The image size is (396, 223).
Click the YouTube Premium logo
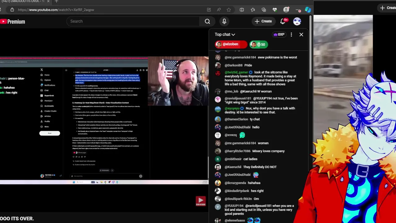point(12,21)
